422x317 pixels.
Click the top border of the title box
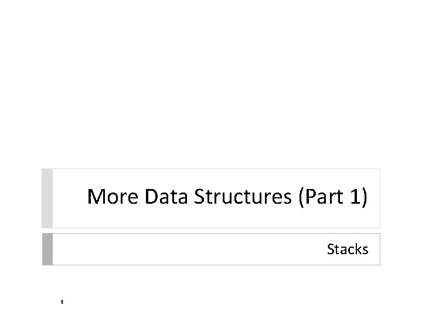[216, 169]
